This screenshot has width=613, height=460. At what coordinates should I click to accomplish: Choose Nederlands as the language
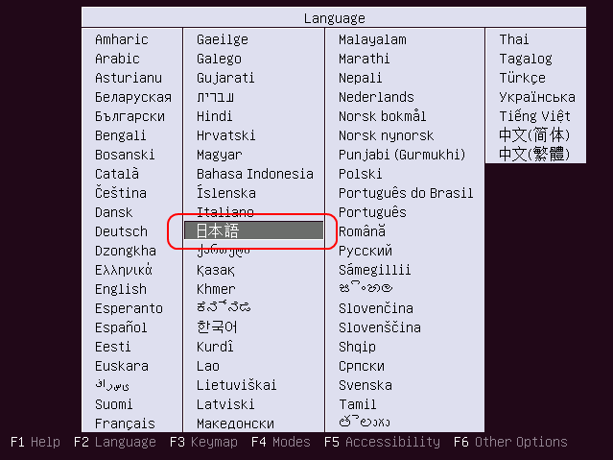click(x=376, y=97)
